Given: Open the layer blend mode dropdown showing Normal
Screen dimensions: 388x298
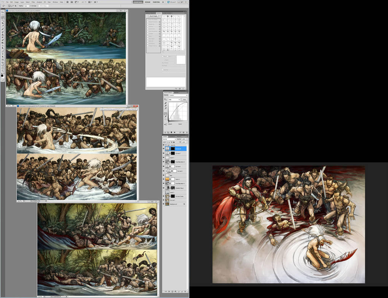Looking at the screenshot, I should click(169, 139).
